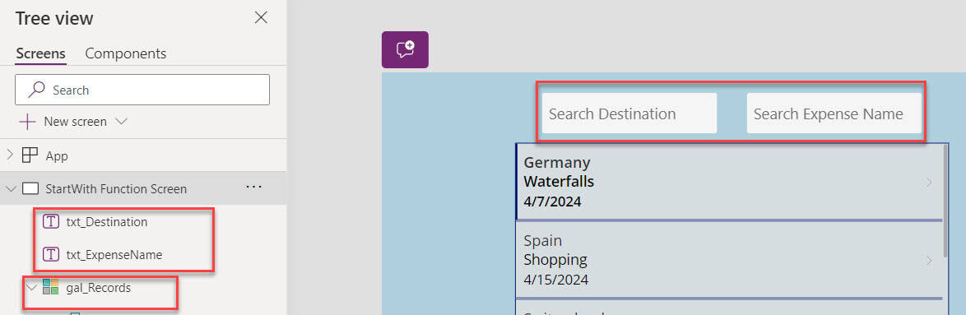
Task: Select txt_Destination control in tree
Action: click(x=107, y=222)
